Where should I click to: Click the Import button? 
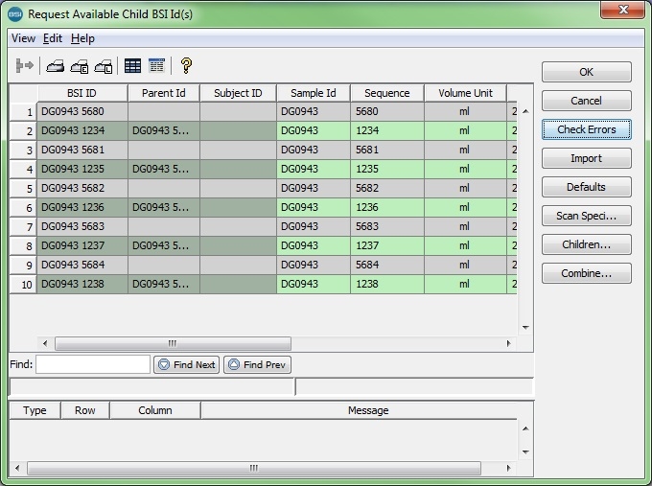point(586,158)
